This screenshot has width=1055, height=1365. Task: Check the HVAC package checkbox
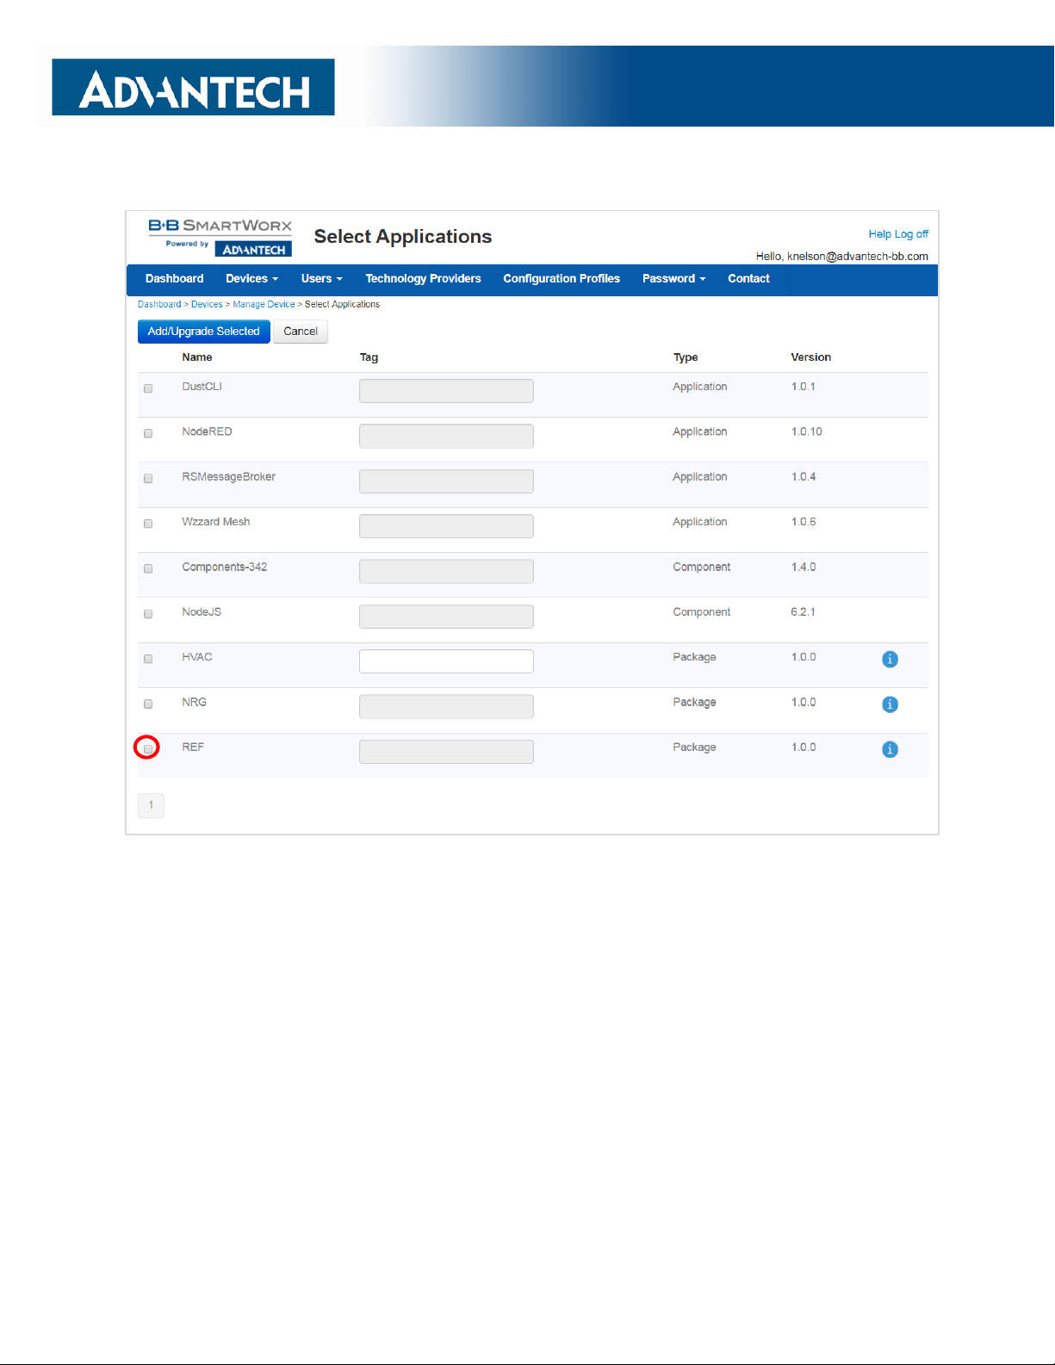(x=148, y=659)
